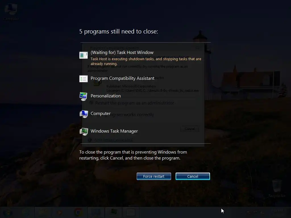This screenshot has height=218, width=291.
Task: Click the 'Personalization' entry text
Action: pos(106,96)
